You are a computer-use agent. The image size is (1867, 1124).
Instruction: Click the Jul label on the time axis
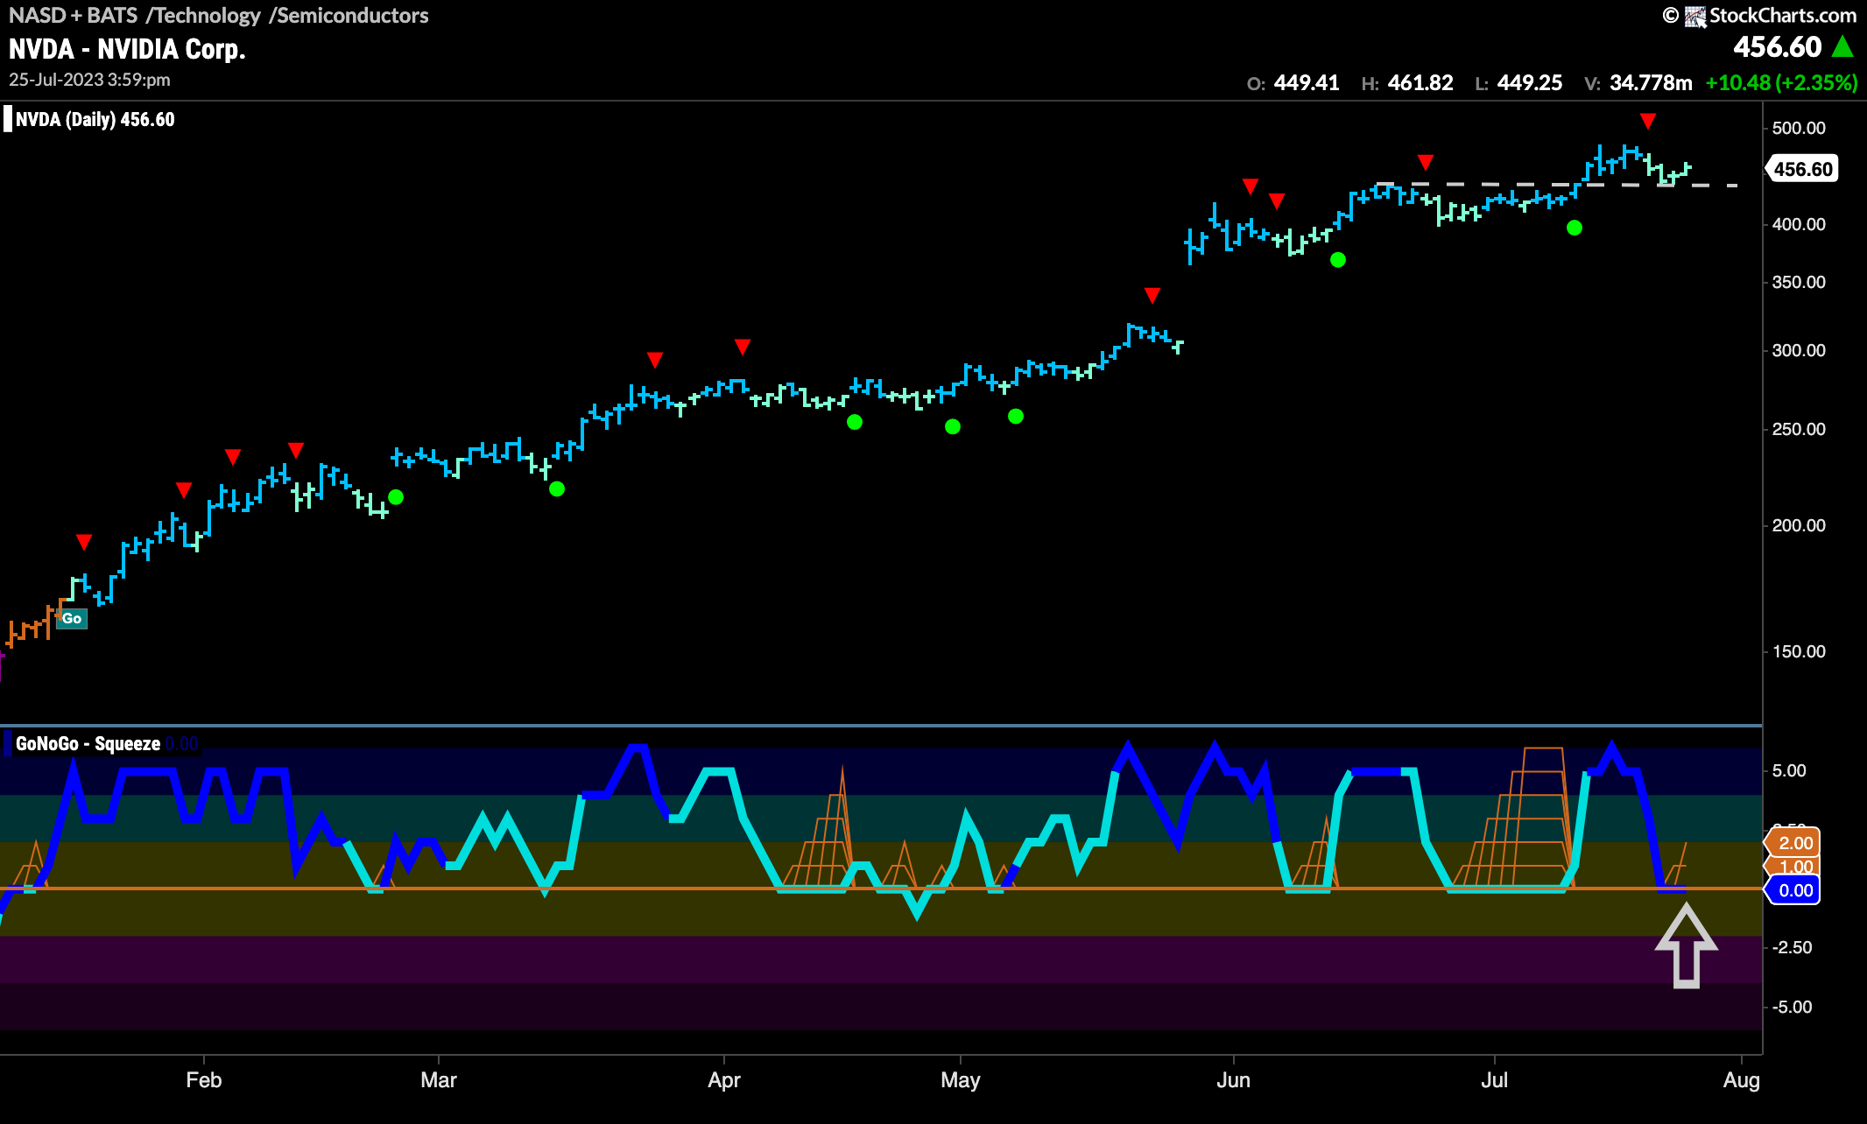[x=1494, y=1079]
